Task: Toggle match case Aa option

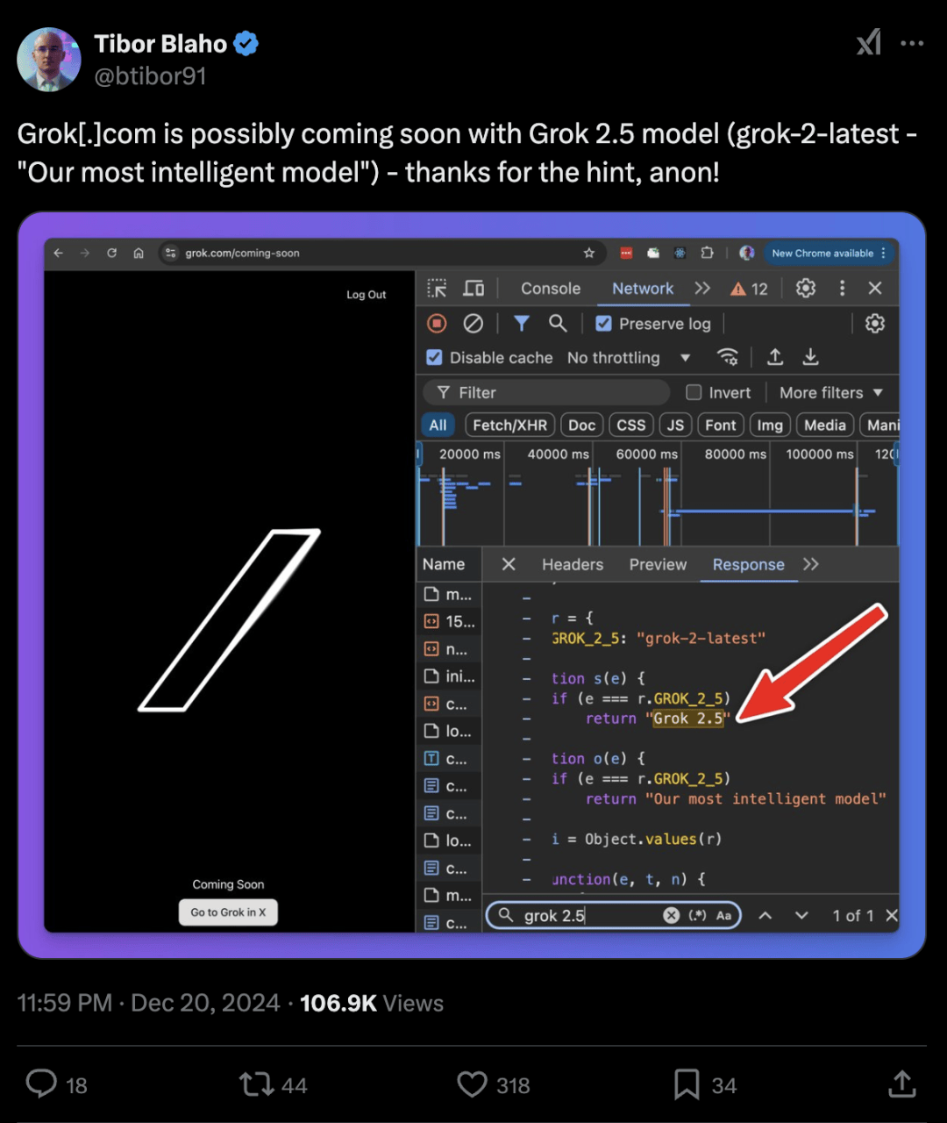Action: point(723,915)
